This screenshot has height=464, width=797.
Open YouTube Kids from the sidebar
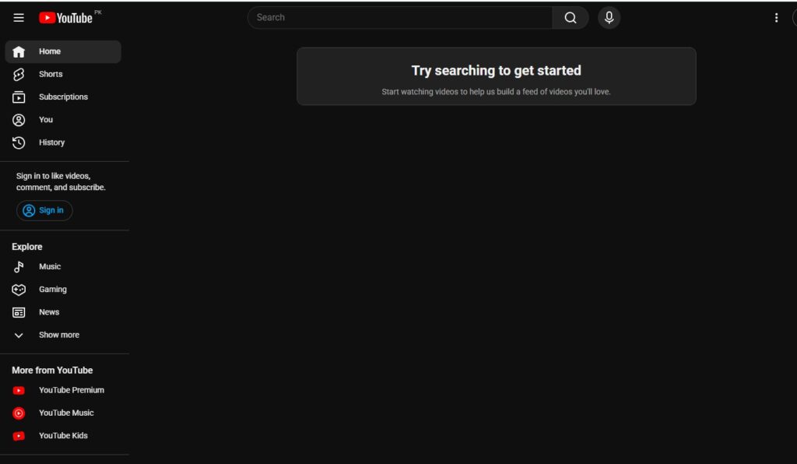point(18,435)
